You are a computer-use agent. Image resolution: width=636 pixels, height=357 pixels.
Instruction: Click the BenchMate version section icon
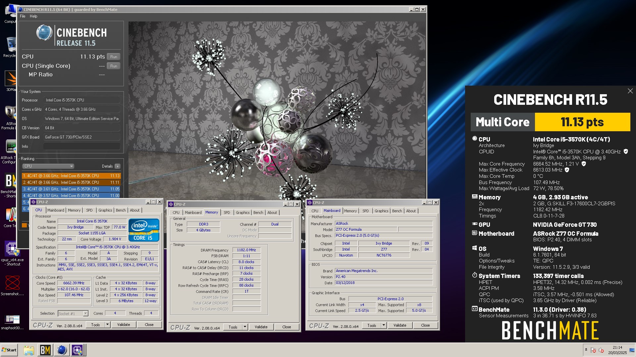click(x=474, y=309)
